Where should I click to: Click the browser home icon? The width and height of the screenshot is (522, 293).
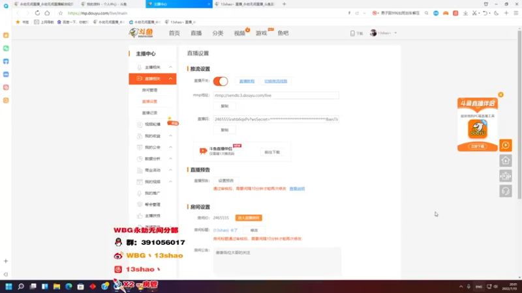coord(47,13)
